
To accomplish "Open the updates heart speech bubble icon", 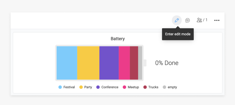I will 187,20.
